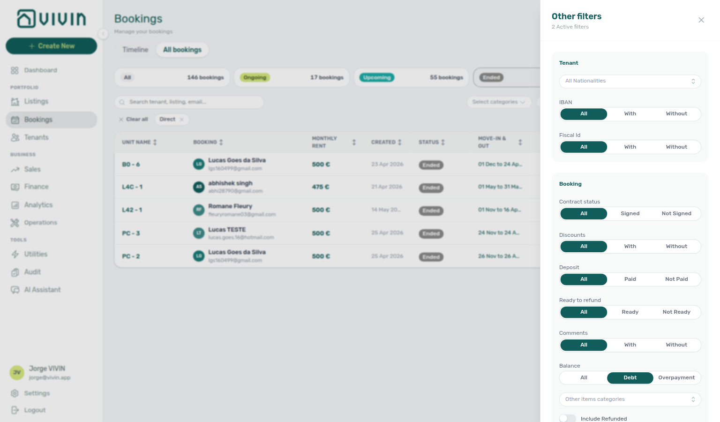
Task: Open Operations icon in sidebar
Action: click(15, 223)
